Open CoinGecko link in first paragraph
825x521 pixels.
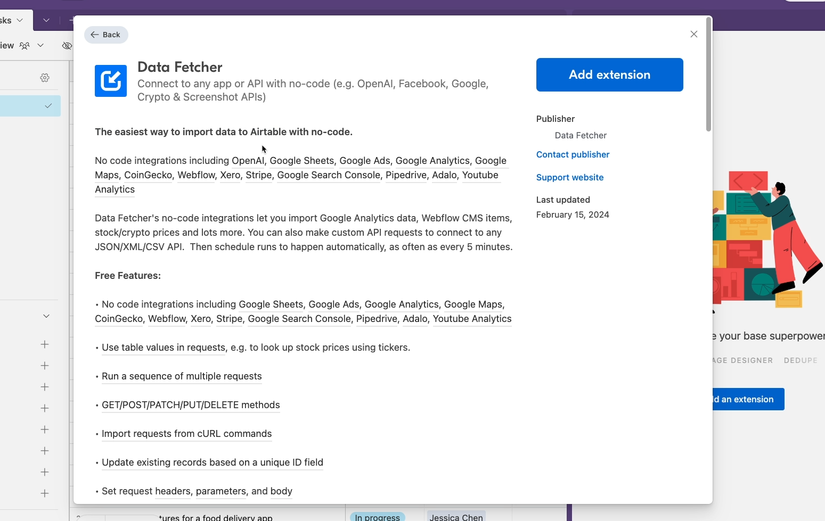148,175
